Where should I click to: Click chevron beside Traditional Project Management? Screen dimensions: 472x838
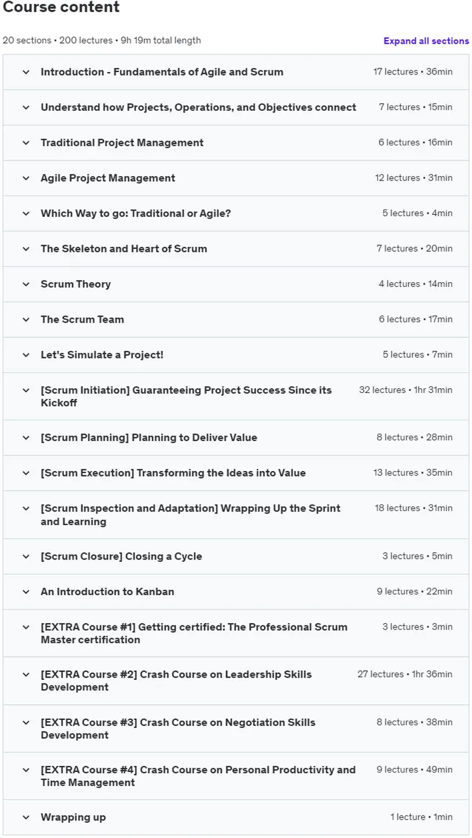coord(26,143)
